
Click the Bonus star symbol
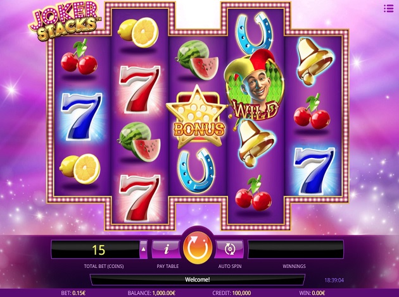pos(197,118)
